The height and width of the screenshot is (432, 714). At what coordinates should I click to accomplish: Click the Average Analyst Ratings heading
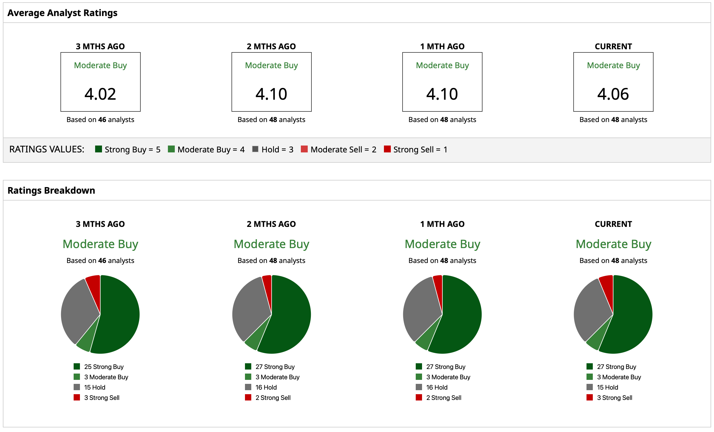62,13
